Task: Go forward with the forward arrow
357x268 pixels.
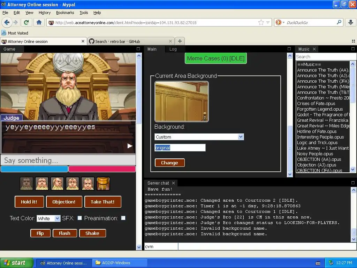Action: pos(16,22)
